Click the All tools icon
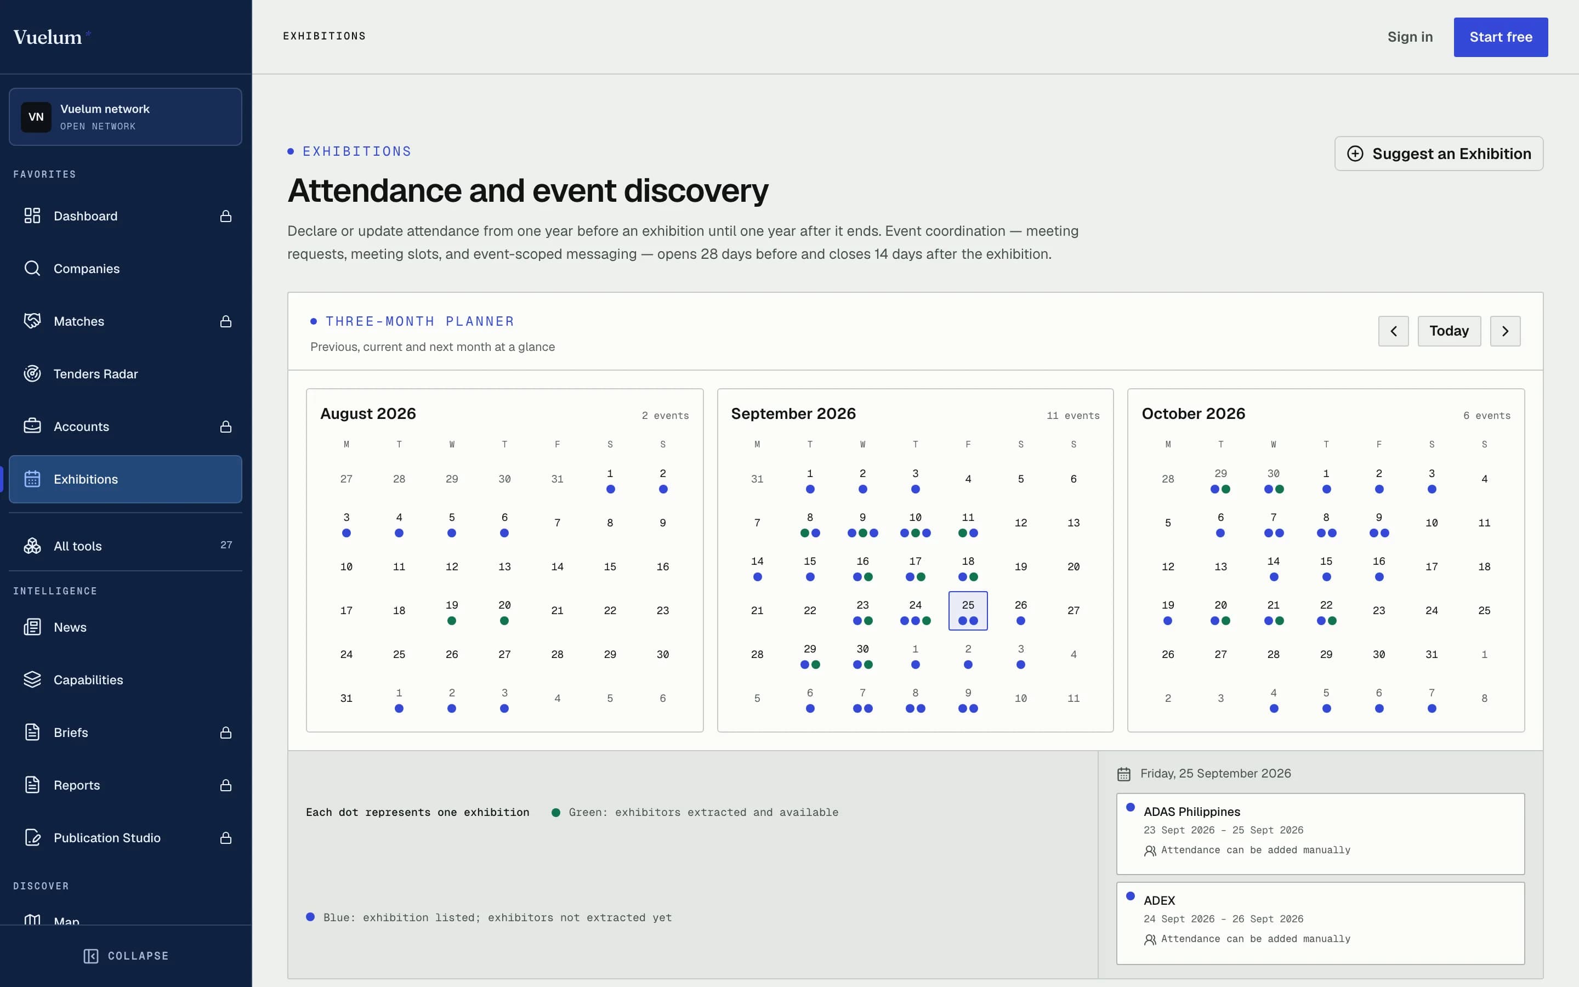This screenshot has width=1579, height=987. coord(32,546)
